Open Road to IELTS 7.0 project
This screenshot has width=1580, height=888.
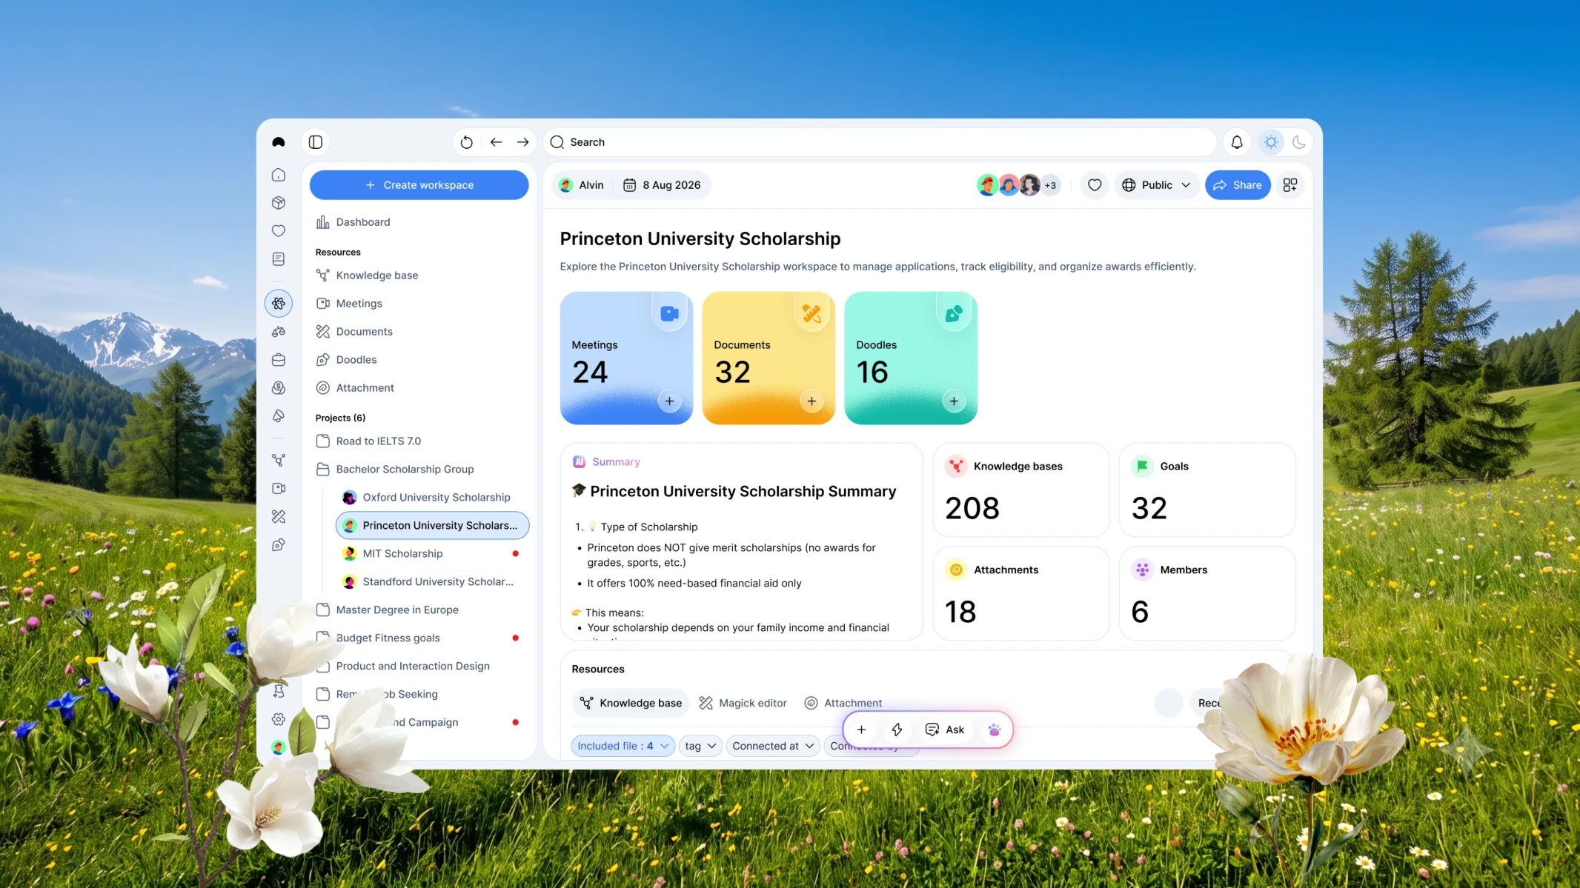point(419,441)
